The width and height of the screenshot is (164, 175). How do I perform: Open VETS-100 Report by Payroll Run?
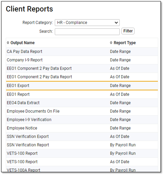pos(82,153)
